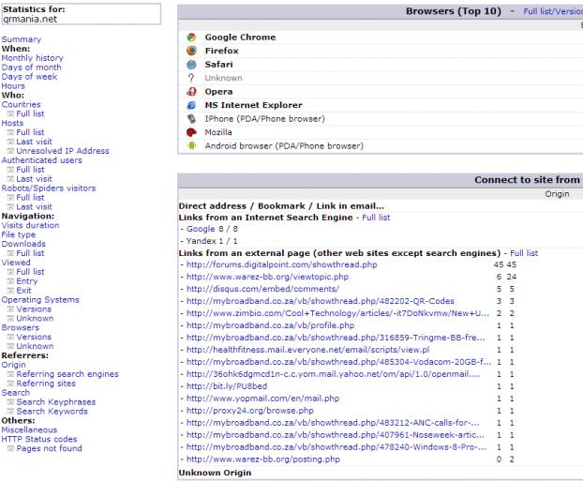
Task: Open the Countries report link
Action: pos(21,104)
